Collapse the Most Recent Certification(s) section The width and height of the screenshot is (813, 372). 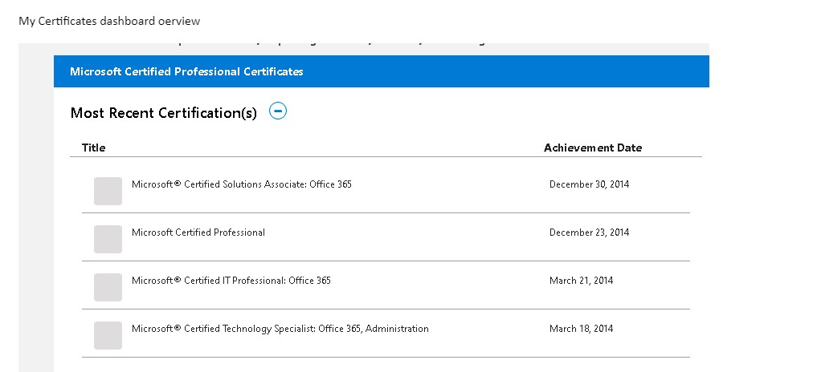[x=277, y=111]
